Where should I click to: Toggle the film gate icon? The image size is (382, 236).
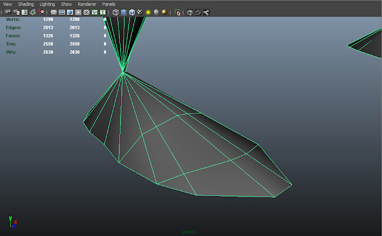click(61, 12)
